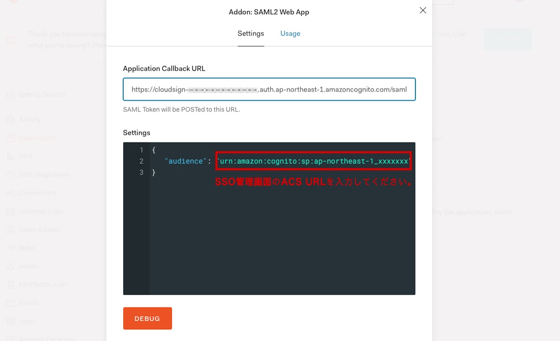Open SSO Integrations in background sidebar
Screen dimensions: 560x341
44,175
